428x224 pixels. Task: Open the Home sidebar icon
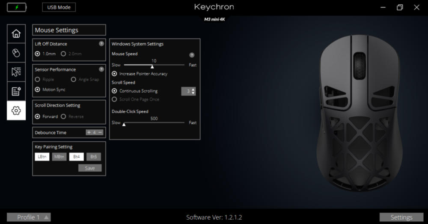(x=16, y=33)
